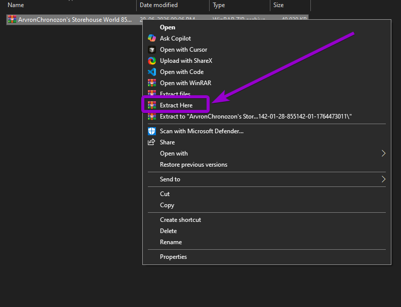The image size is (401, 307).
Task: Click the Cursor app icon in menu
Action: [x=152, y=49]
